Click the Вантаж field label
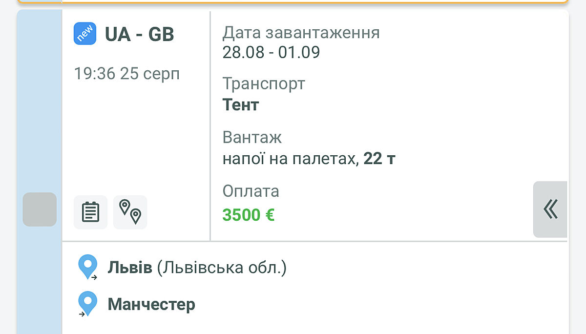 tap(252, 137)
